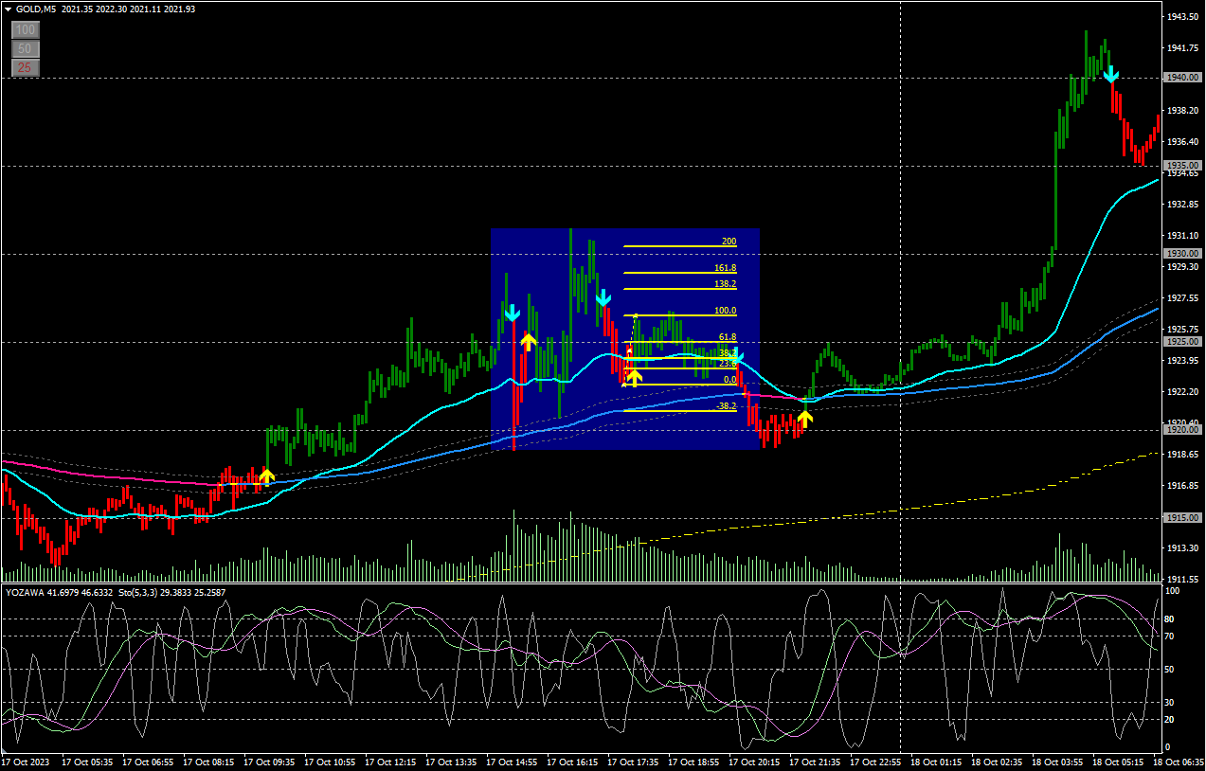This screenshot has height=771, width=1206.
Task: Click the cyan down arrow below the tallest wick in the blue box
Action: point(603,299)
